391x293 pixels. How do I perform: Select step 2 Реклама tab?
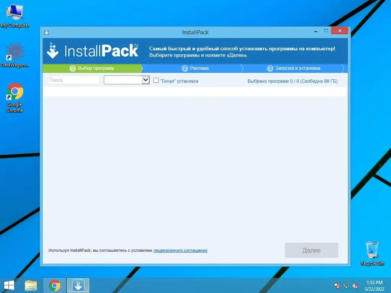(x=195, y=68)
